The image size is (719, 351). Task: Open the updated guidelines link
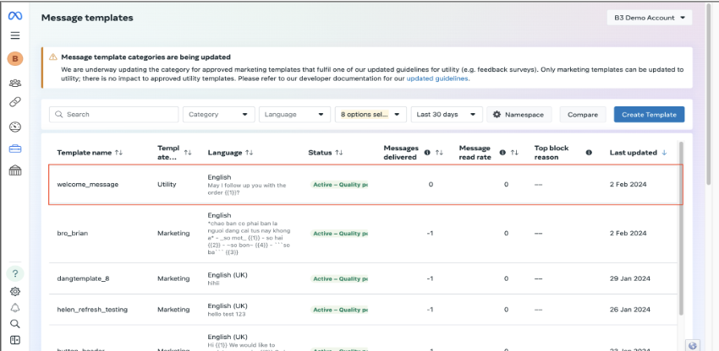[x=437, y=78]
